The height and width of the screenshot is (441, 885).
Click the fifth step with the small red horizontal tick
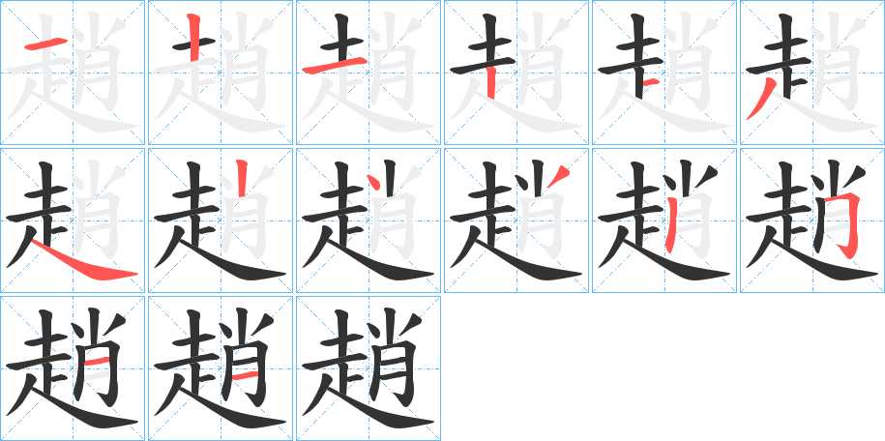tap(664, 73)
